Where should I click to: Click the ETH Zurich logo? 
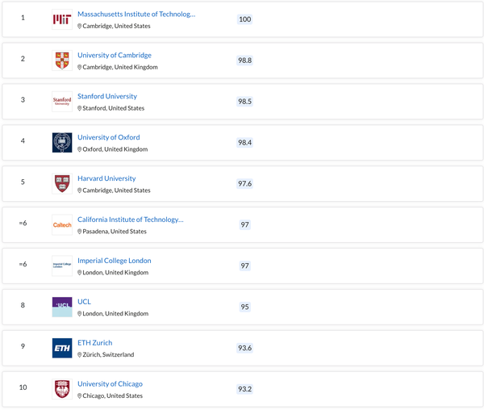(x=62, y=349)
